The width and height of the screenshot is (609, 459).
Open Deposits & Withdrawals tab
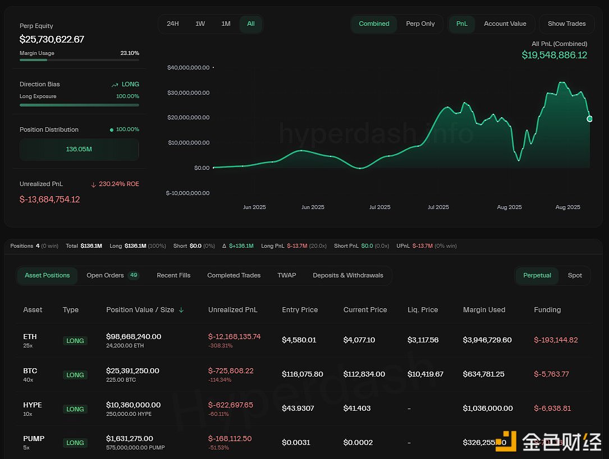pyautogui.click(x=347, y=275)
